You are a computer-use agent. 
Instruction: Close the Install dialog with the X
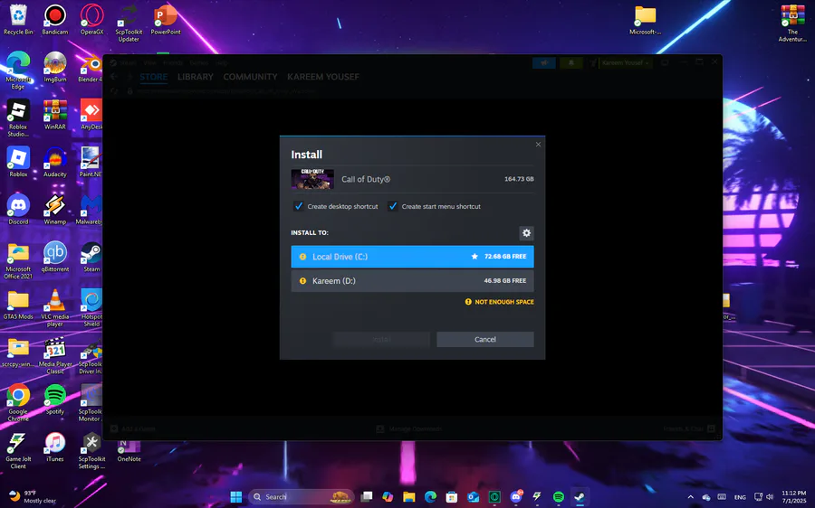538,145
